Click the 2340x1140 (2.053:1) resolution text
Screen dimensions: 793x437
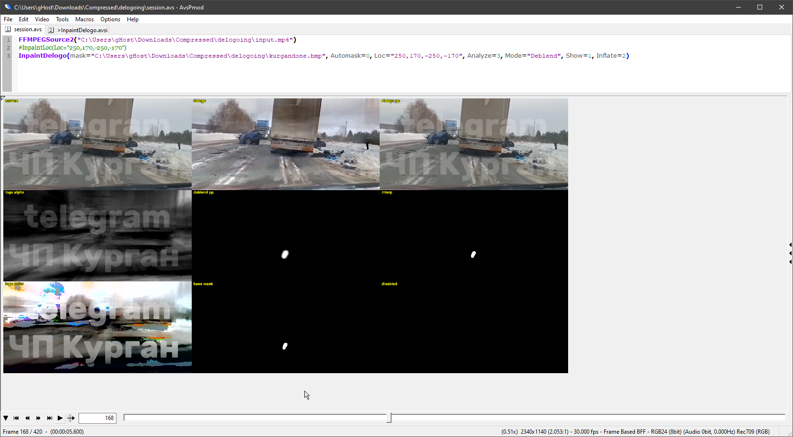(x=545, y=432)
